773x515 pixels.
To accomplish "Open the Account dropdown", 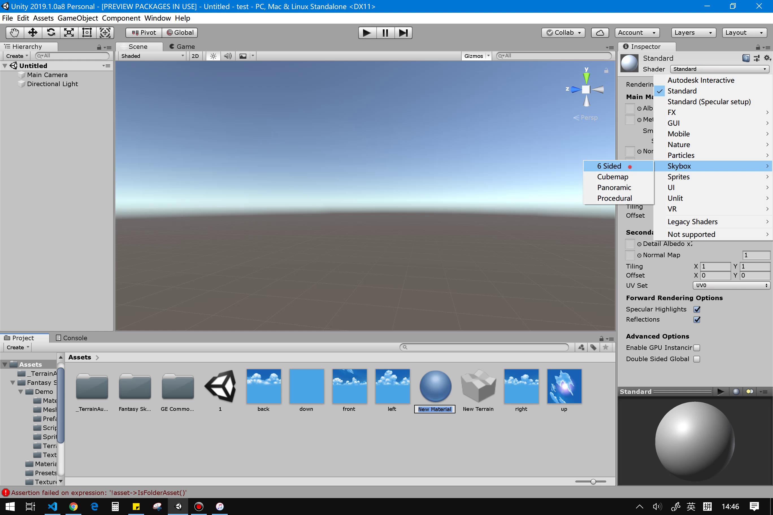I will pos(637,32).
